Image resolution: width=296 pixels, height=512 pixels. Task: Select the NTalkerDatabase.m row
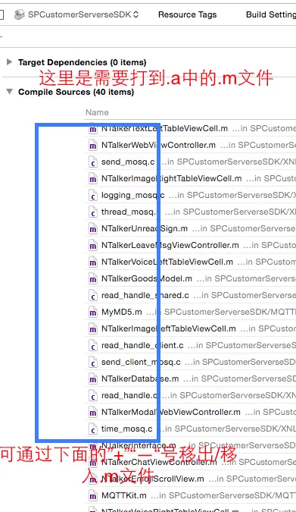pyautogui.click(x=190, y=379)
